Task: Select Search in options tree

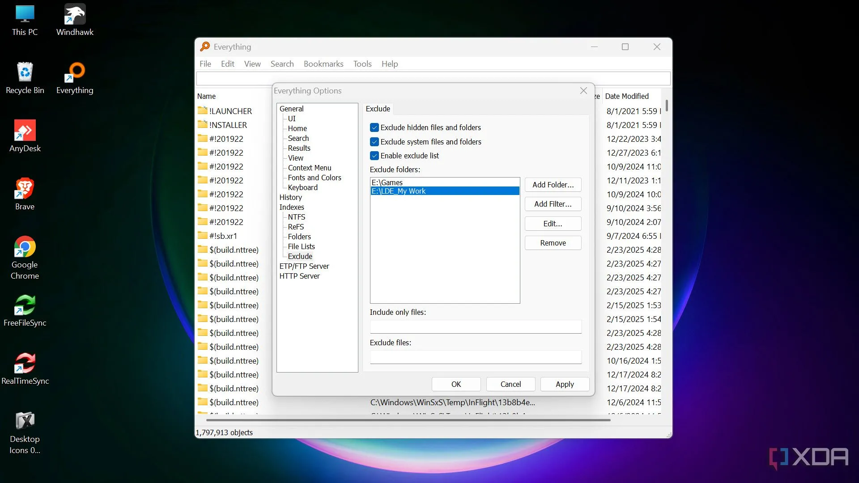Action: coord(298,138)
